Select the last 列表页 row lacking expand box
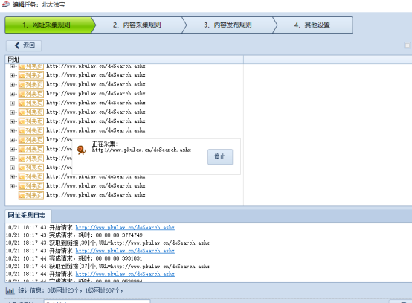Image resolution: width=412 pixels, height=303 pixels. pyautogui.click(x=82, y=195)
